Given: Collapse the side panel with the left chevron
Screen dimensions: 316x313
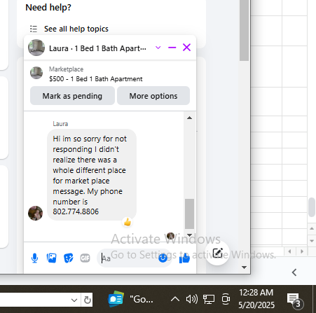Looking at the screenshot, I should [294, 272].
